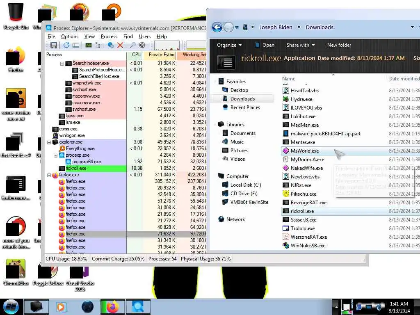The width and height of the screenshot is (420, 315).
Task: Select the Everything.exe process row
Action: tap(126, 148)
